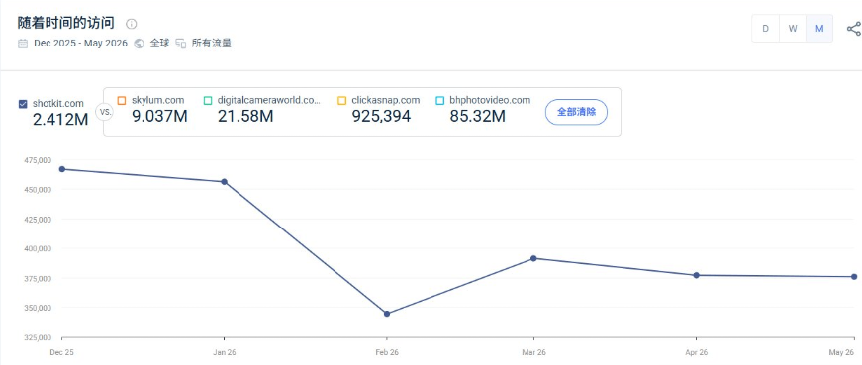
Task: Click the Jan 26 data point
Action: point(225,182)
